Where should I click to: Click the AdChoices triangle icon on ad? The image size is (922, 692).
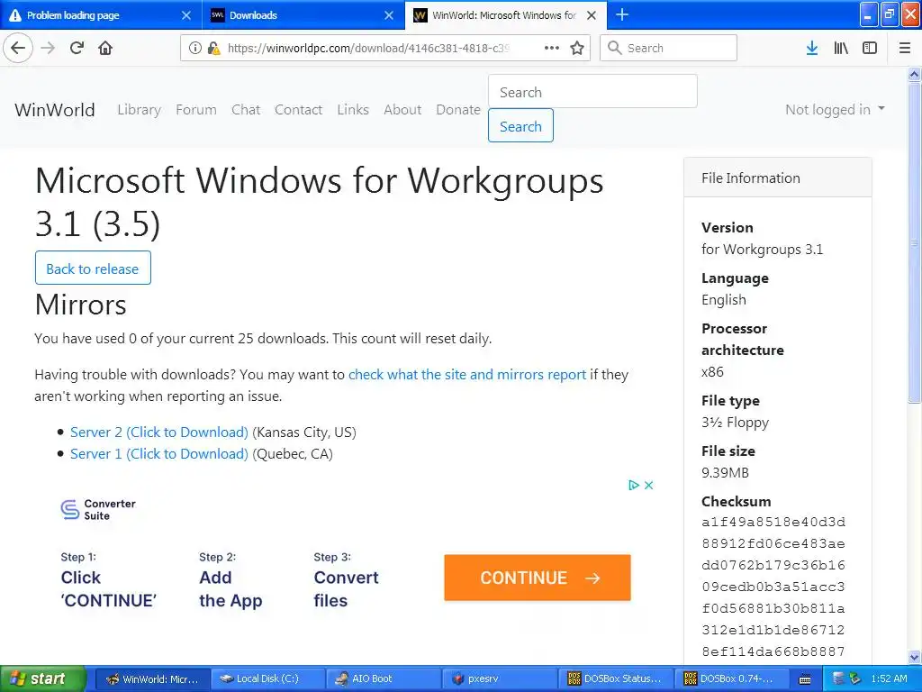634,486
